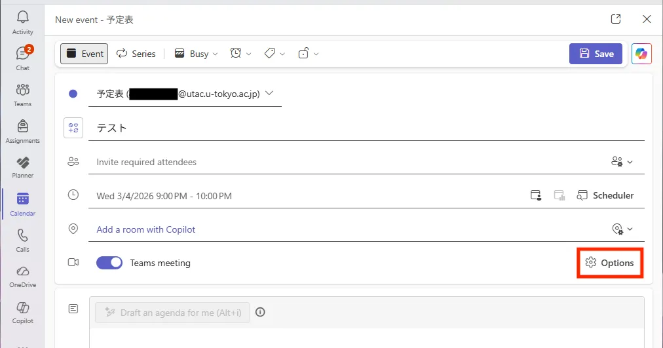The width and height of the screenshot is (663, 348).
Task: Pop out the event window
Action: (616, 19)
